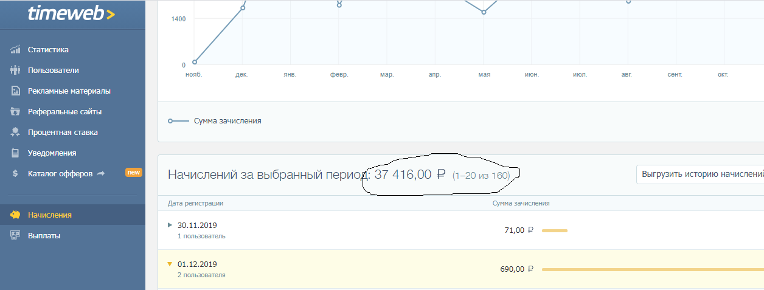The image size is (764, 290).
Task: Click the Процентная ставка icon
Action: pos(16,133)
